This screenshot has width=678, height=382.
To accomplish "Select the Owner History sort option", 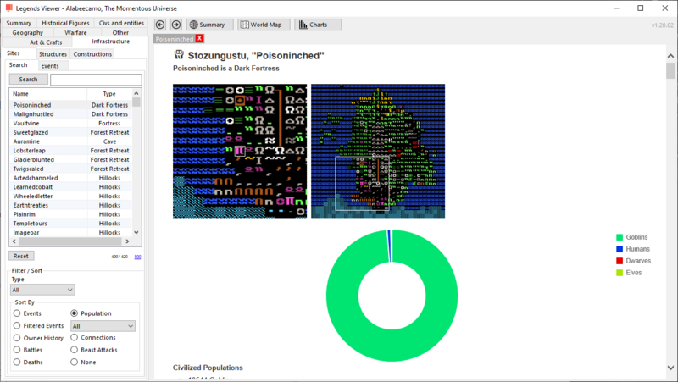I will [17, 337].
